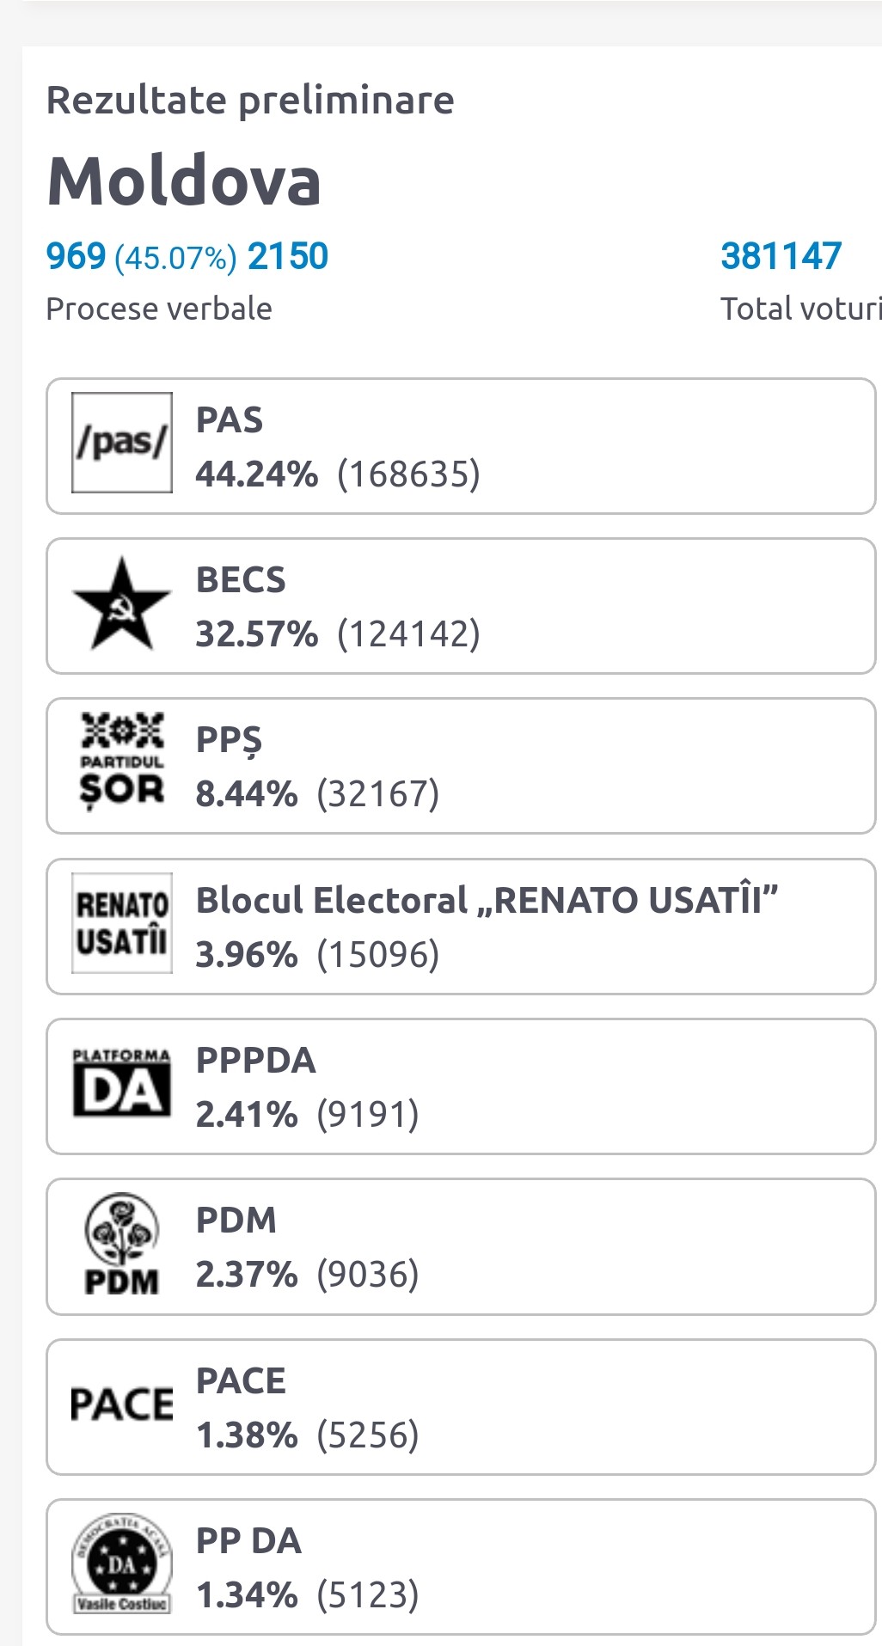Click the 381147 total votes number
Viewport: 882px width, 1646px height.
[781, 256]
